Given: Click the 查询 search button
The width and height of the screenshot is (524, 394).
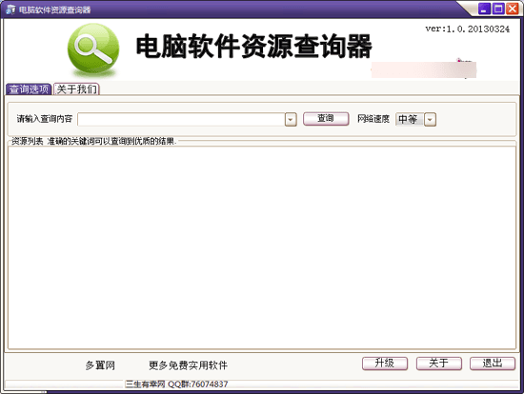Looking at the screenshot, I should 326,119.
